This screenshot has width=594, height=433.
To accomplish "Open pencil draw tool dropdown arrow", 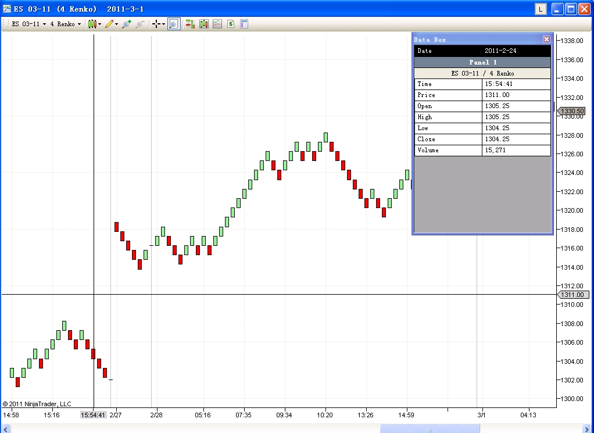I will [116, 24].
